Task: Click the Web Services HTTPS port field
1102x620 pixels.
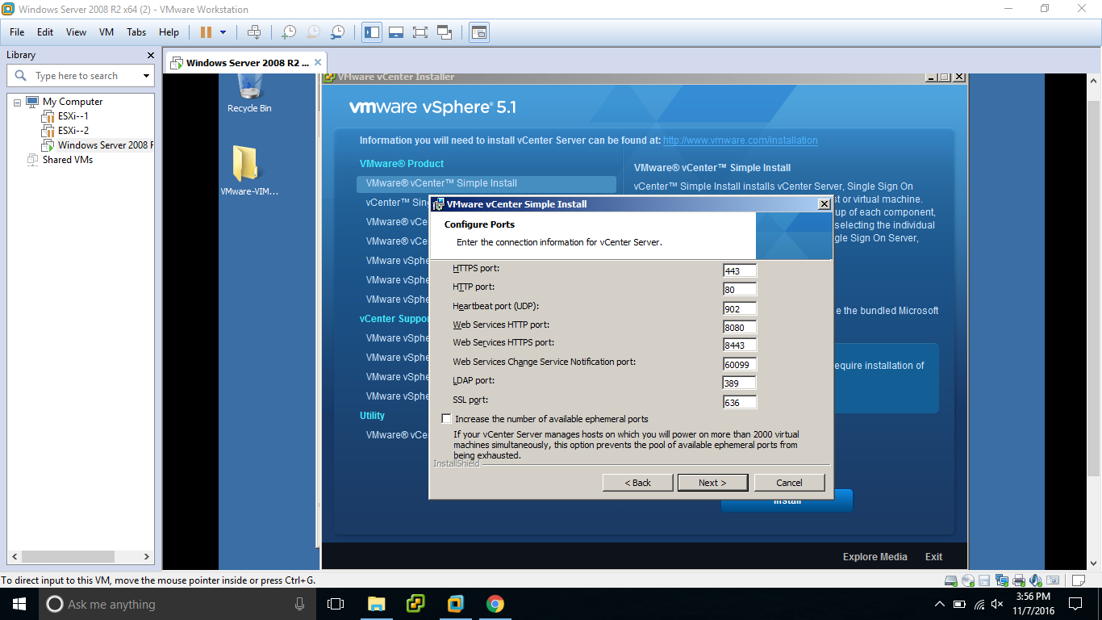Action: pos(740,346)
